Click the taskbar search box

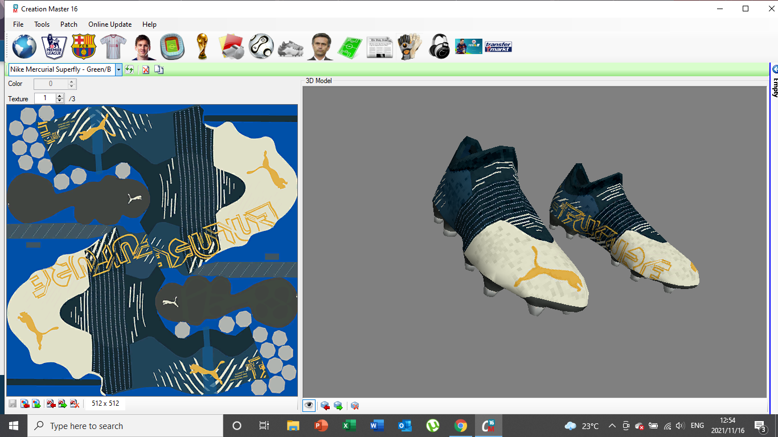pyautogui.click(x=125, y=426)
